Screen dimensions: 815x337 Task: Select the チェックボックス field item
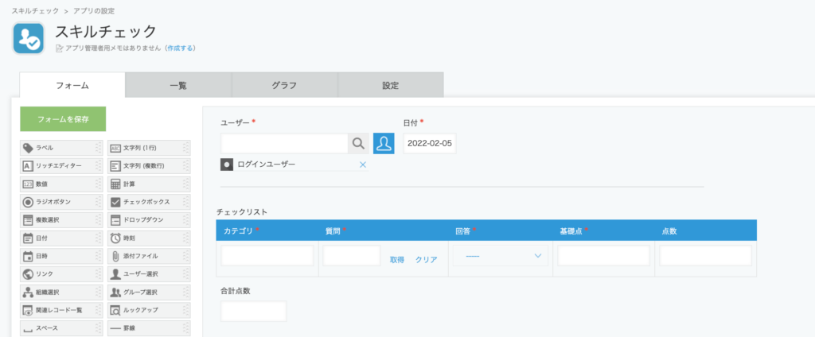[149, 202]
